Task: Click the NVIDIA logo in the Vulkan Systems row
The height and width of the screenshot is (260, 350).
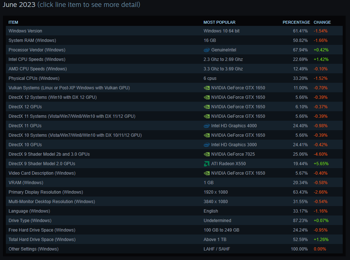Action: click(206, 88)
